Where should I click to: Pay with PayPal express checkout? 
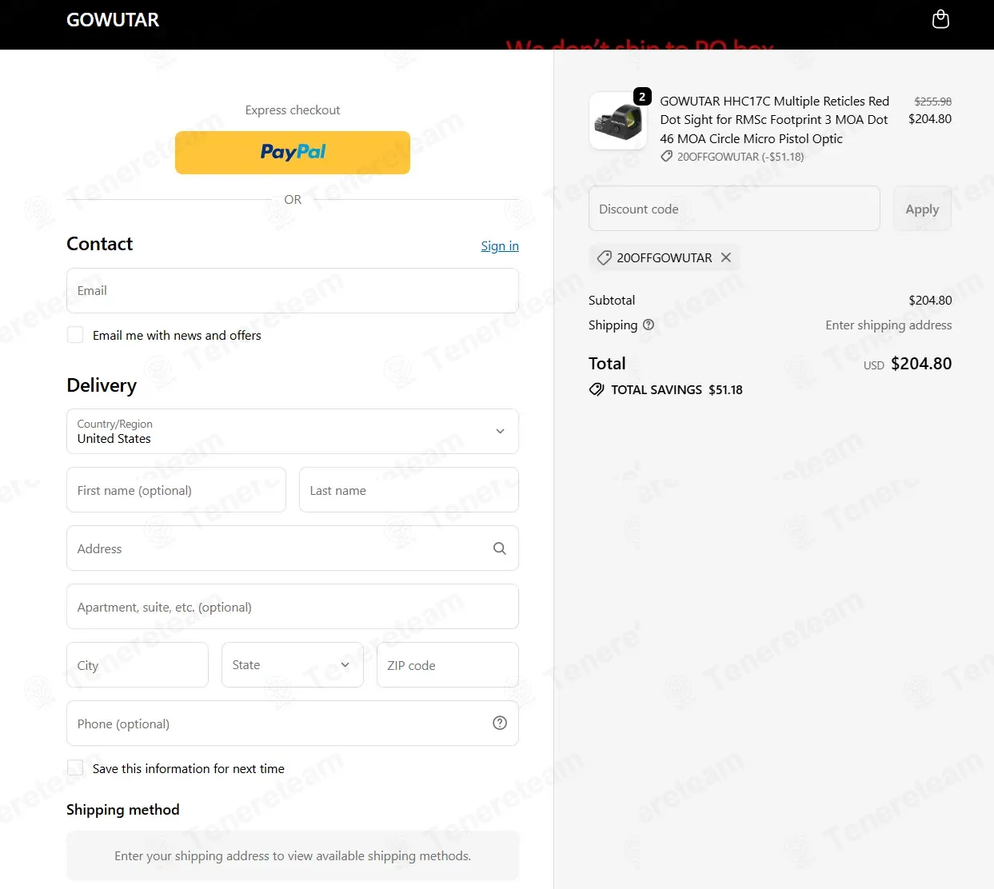pyautogui.click(x=293, y=152)
